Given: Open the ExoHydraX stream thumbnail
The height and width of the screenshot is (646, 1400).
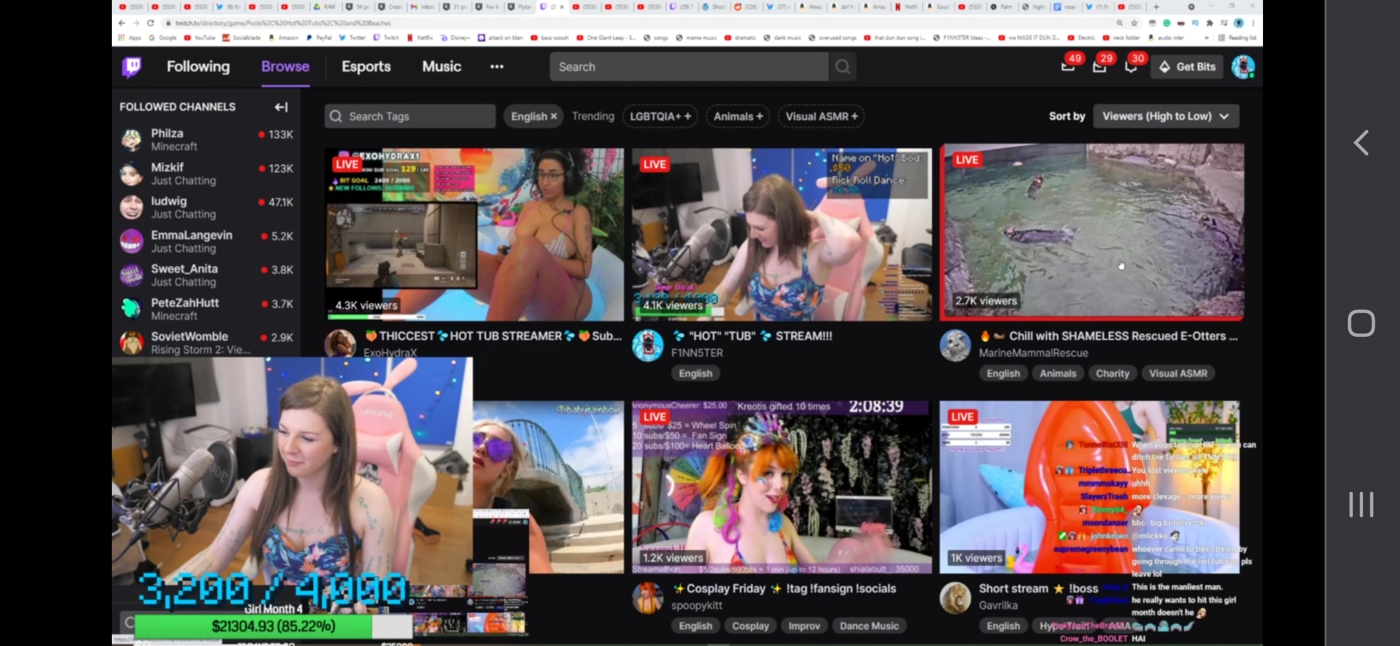Looking at the screenshot, I should tap(474, 234).
